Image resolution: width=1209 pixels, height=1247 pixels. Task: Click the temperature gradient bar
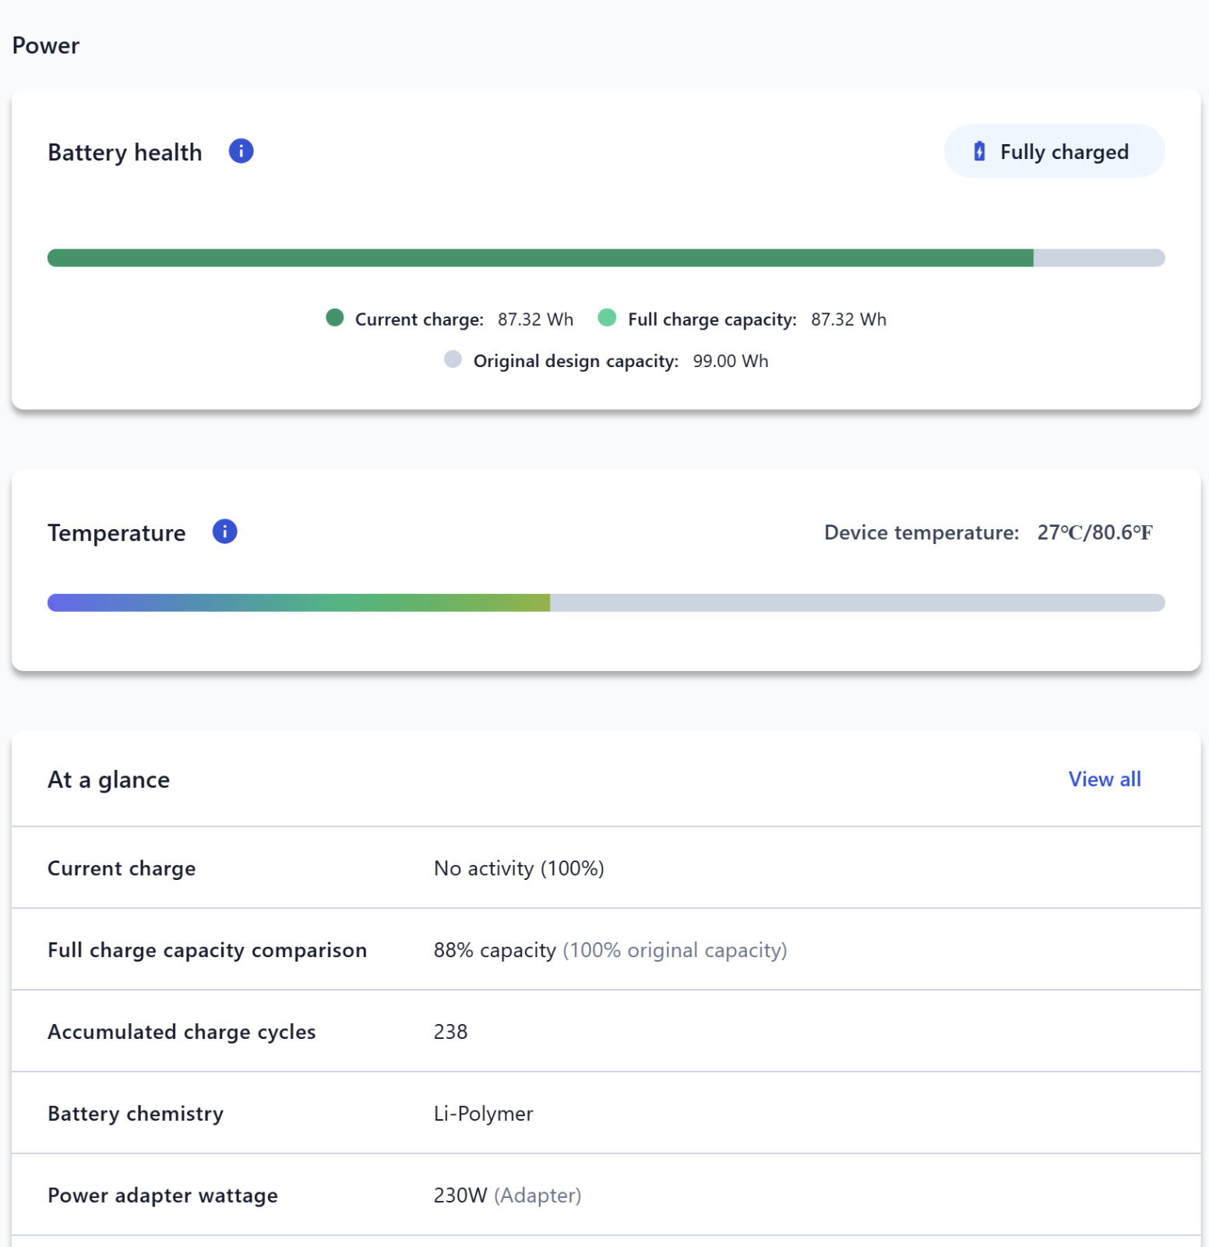(606, 602)
